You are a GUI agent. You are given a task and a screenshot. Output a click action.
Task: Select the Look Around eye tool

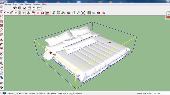point(2,83)
